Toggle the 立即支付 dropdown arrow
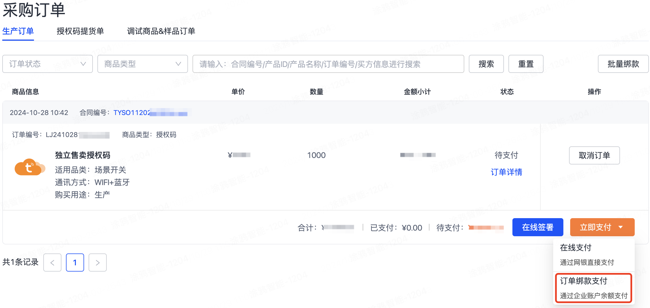 [621, 227]
